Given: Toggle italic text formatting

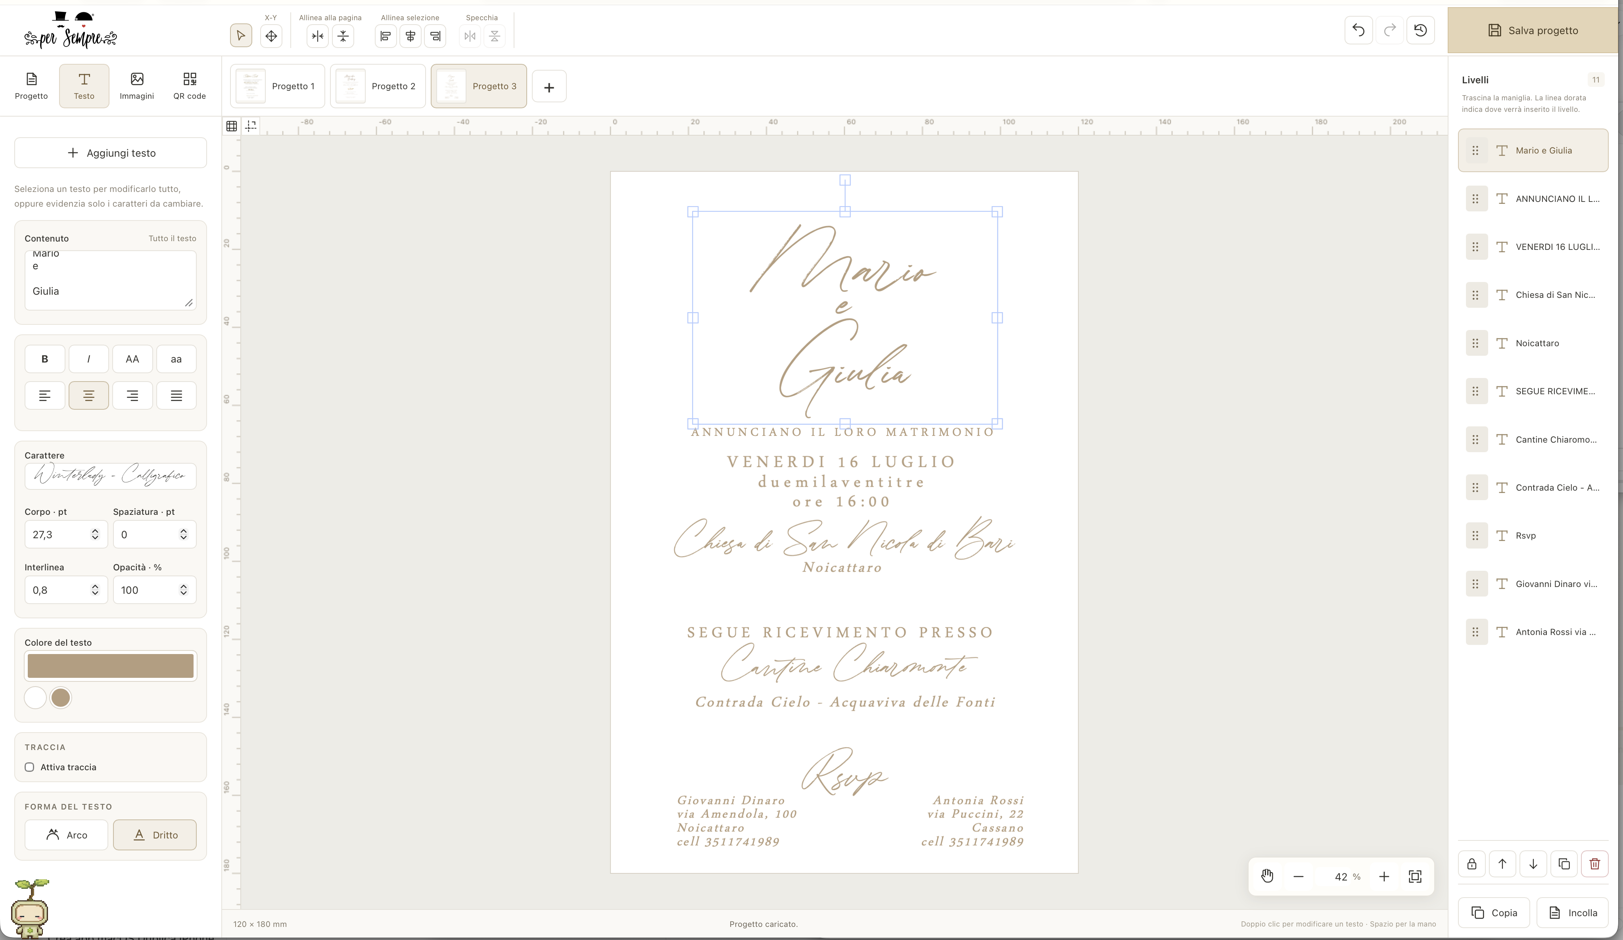Looking at the screenshot, I should pyautogui.click(x=89, y=359).
